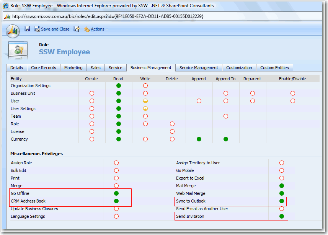Toggle the User Write privilege level
The width and height of the screenshot is (328, 235).
click(145, 101)
